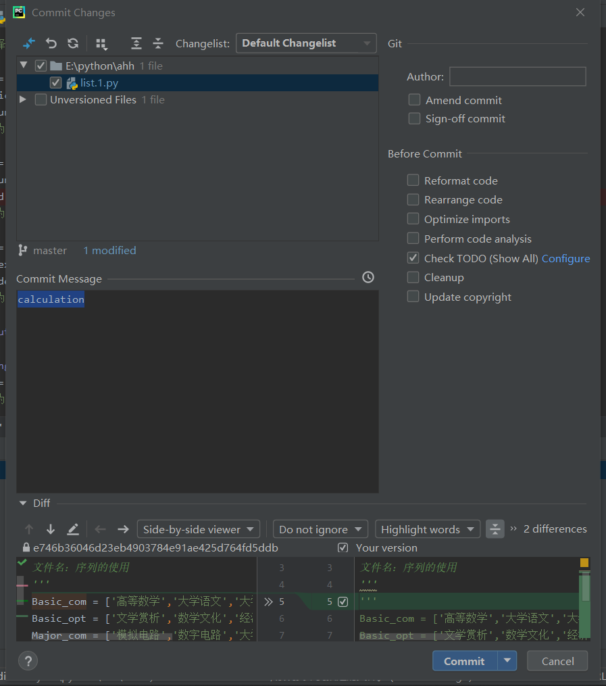Expand the Unversioned Files node

point(23,100)
